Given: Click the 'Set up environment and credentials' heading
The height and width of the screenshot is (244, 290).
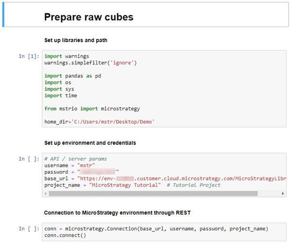Looking at the screenshot, I should (90, 143).
